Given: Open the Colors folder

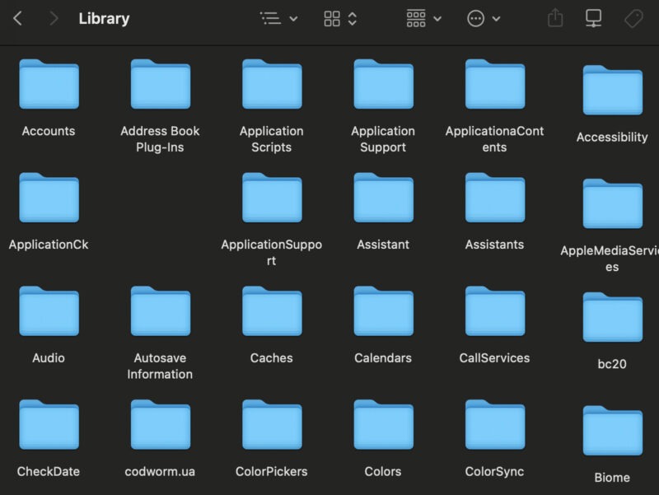Looking at the screenshot, I should pos(382,425).
